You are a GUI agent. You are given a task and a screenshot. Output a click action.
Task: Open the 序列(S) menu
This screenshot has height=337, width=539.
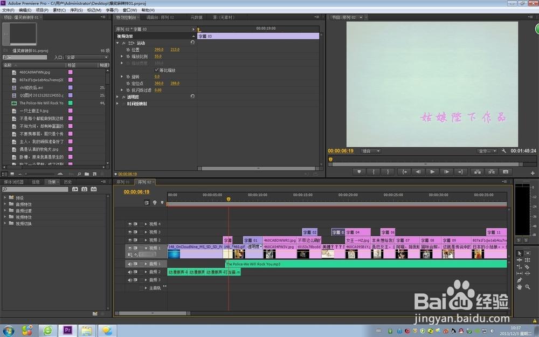click(x=76, y=10)
